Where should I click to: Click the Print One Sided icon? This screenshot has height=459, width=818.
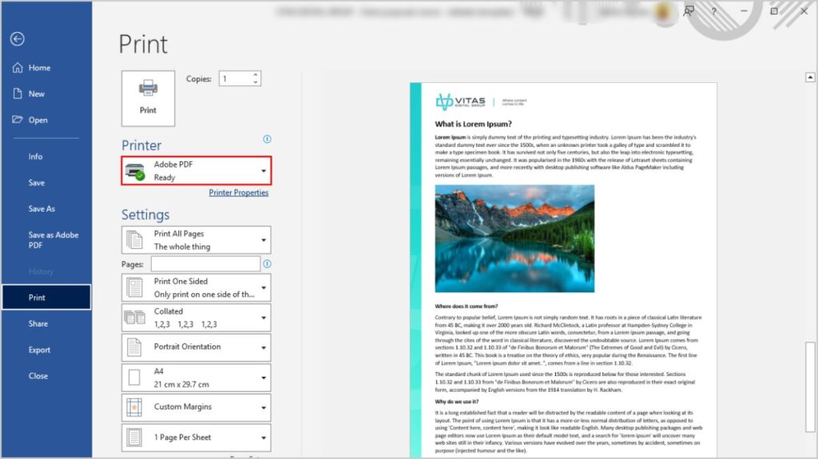coord(134,287)
